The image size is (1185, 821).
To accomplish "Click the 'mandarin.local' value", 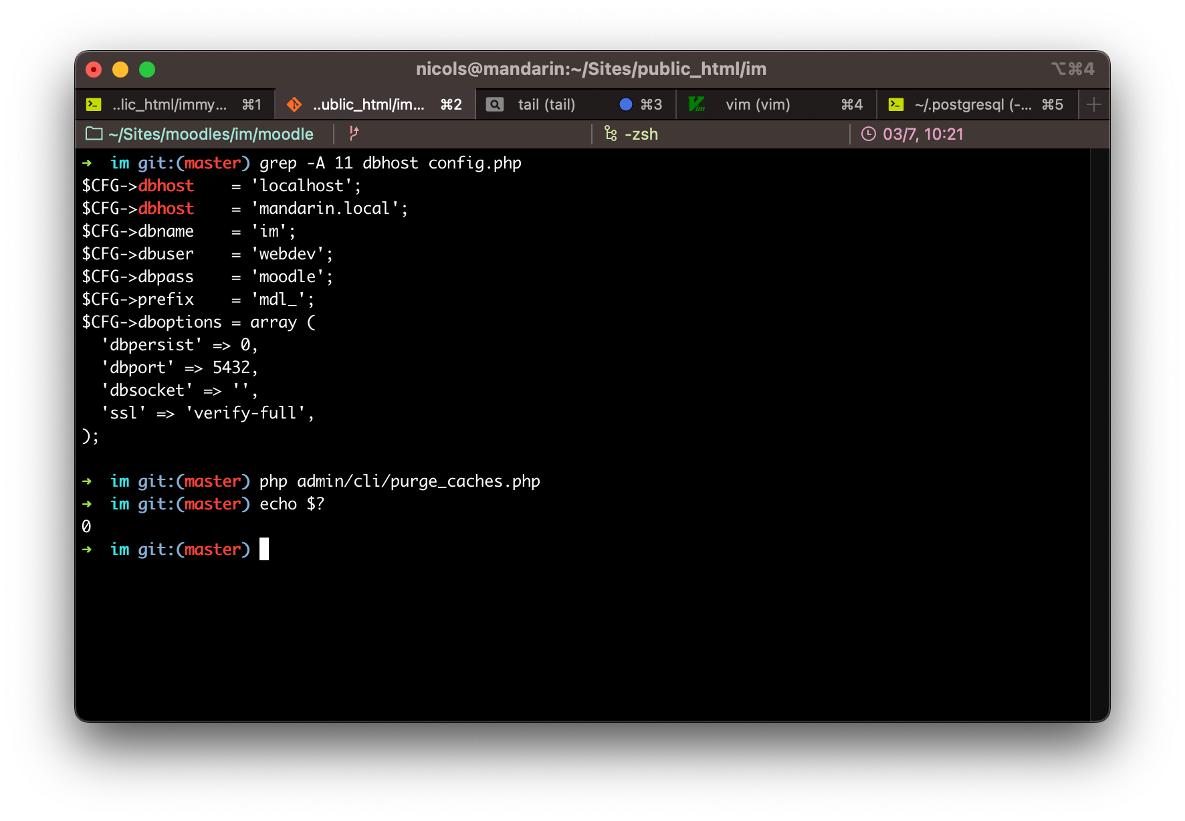I will coord(329,209).
